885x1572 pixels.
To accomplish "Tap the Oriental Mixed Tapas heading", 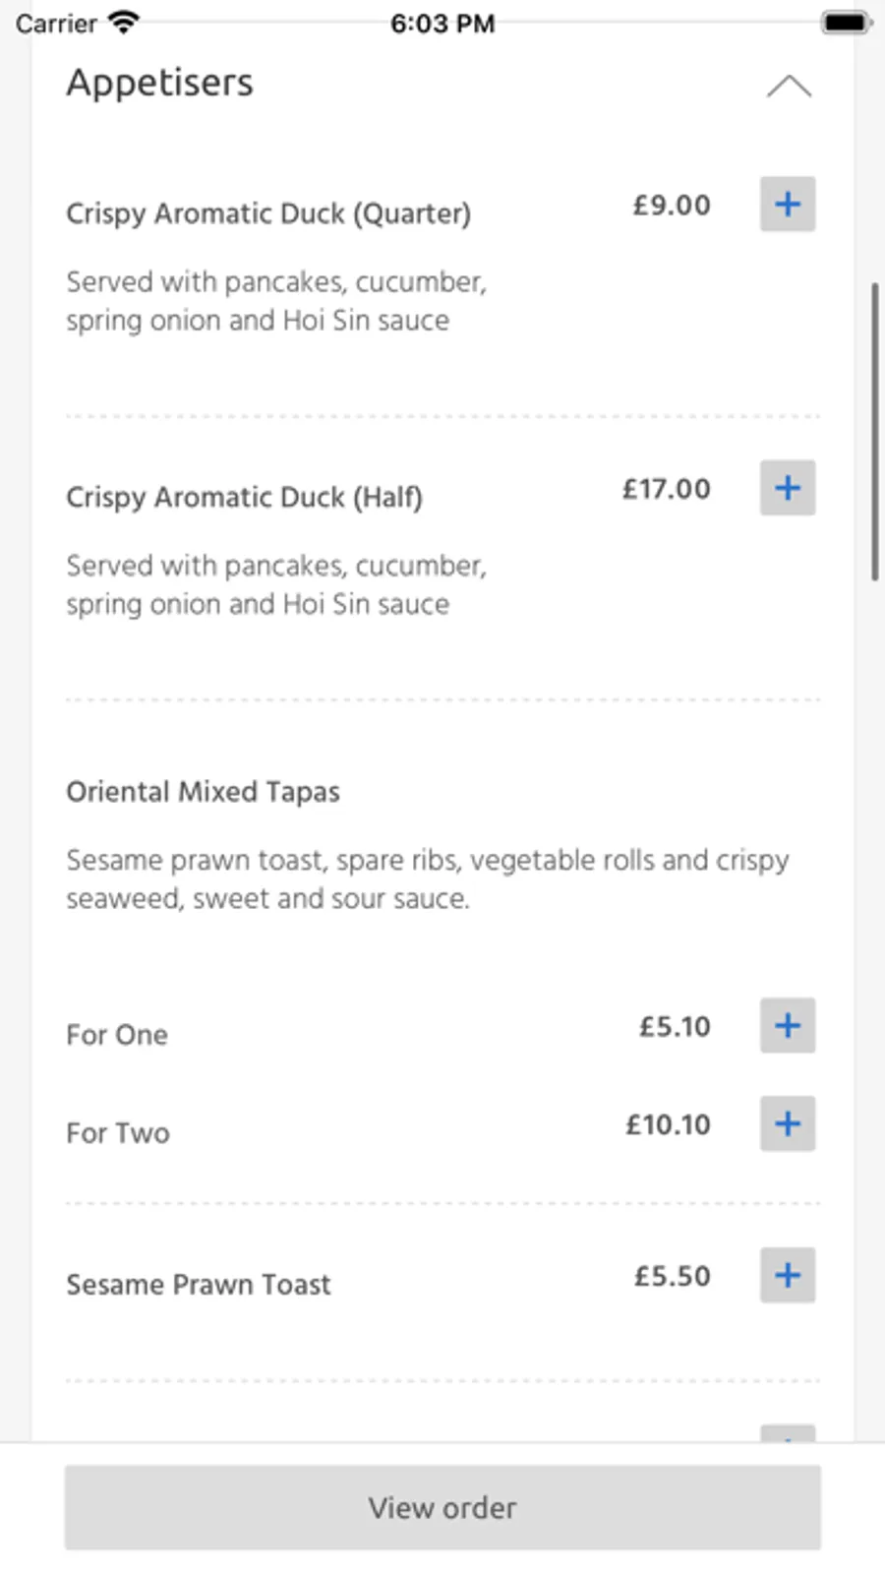I will pos(203,792).
